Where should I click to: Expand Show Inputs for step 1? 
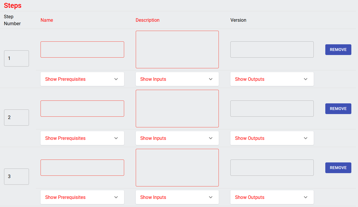click(x=177, y=79)
